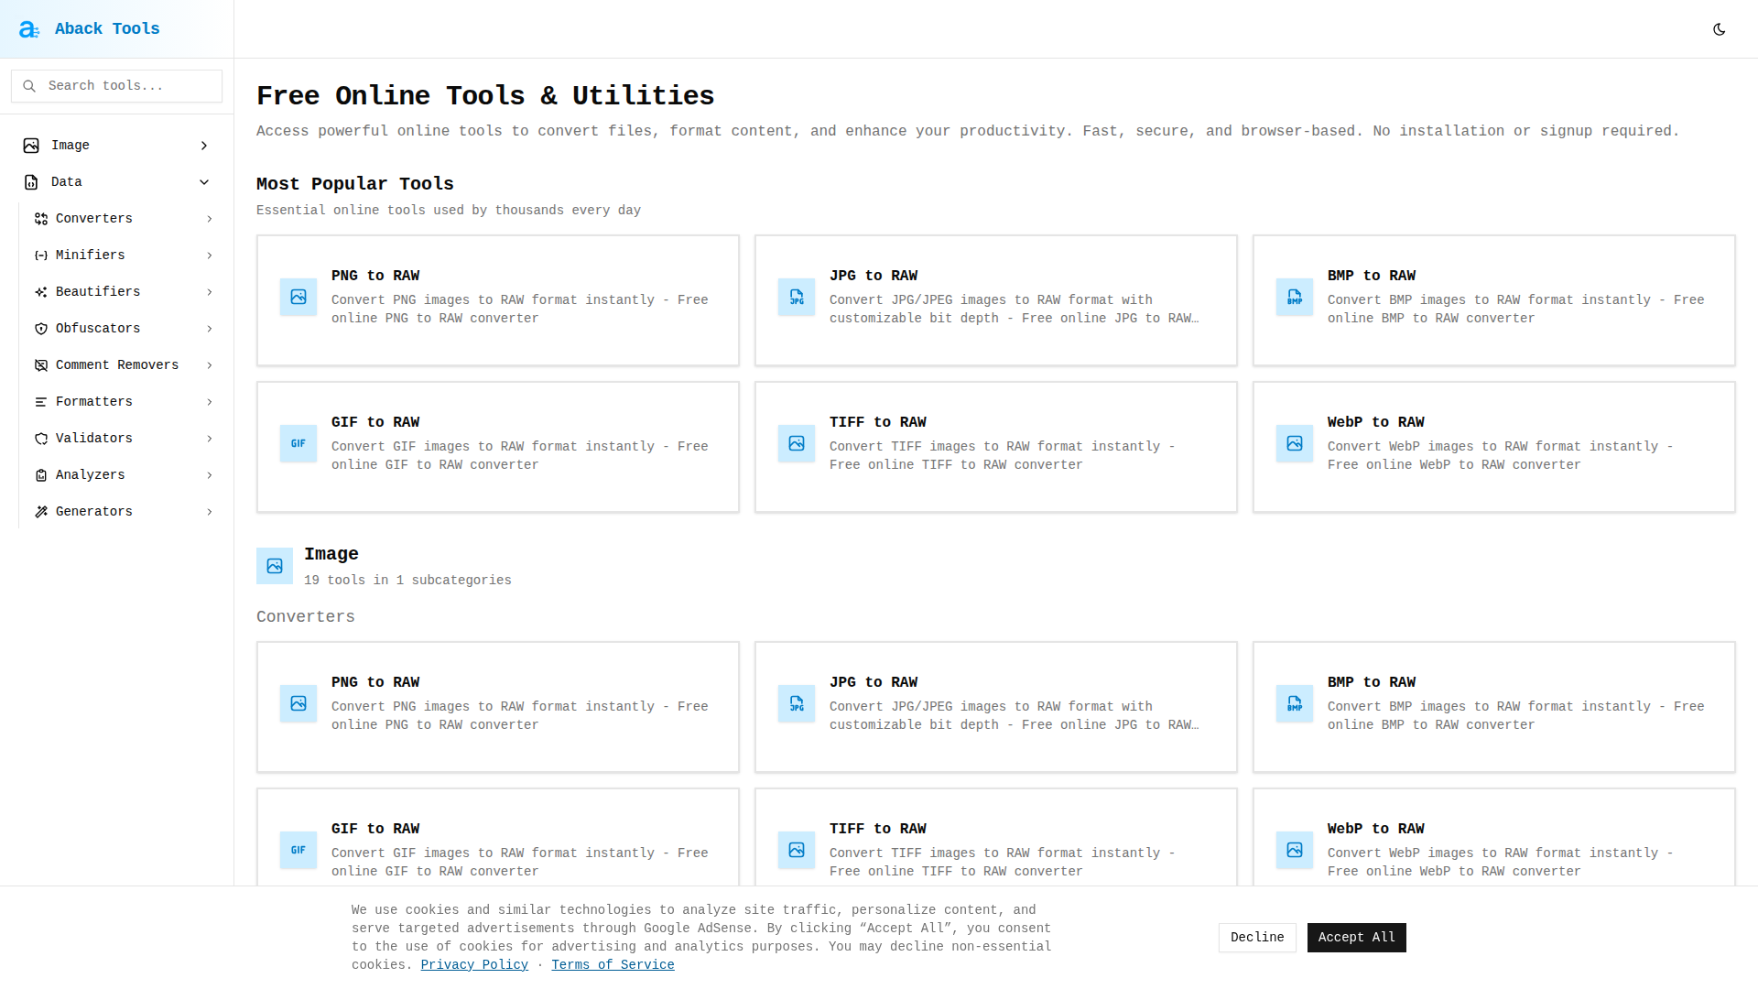Accept all cookies
Viewport: 1758px width, 989px height.
click(x=1356, y=937)
